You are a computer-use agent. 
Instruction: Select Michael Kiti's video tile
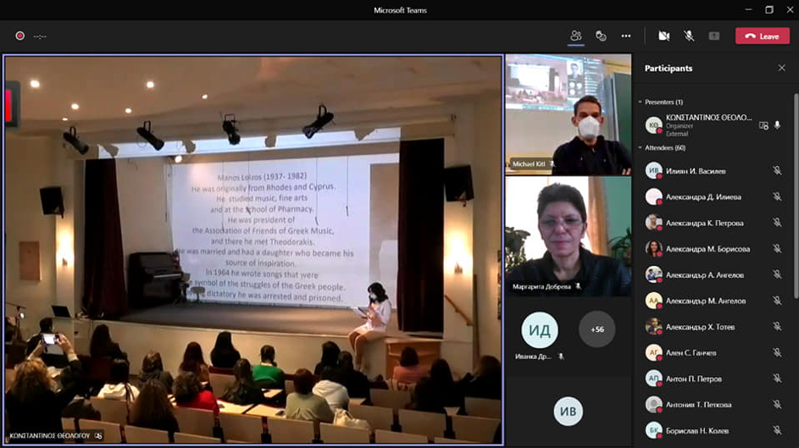[568, 114]
